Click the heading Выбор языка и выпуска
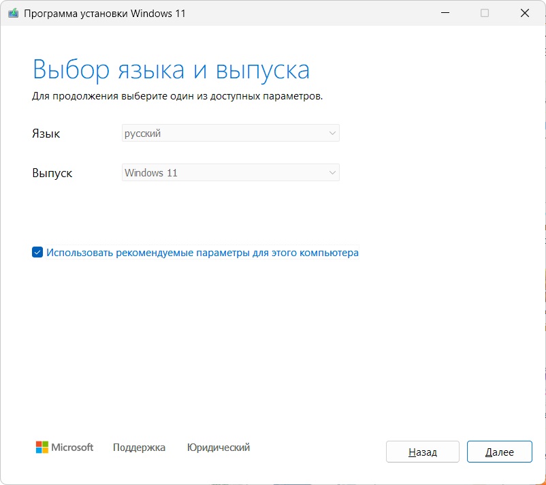Viewport: 546px width, 485px height. [171, 70]
